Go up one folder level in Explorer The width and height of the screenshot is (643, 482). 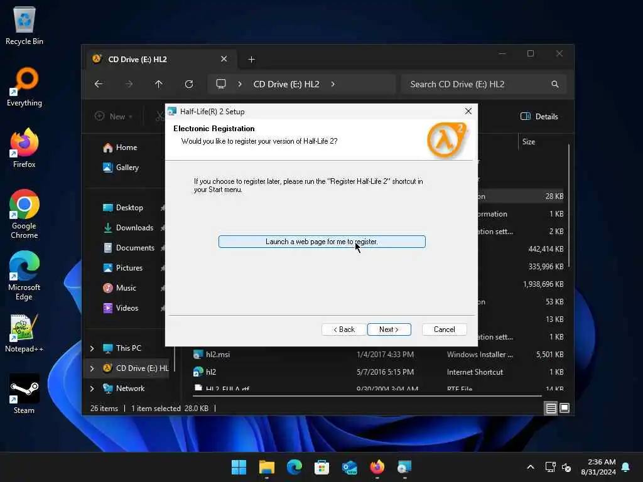159,84
